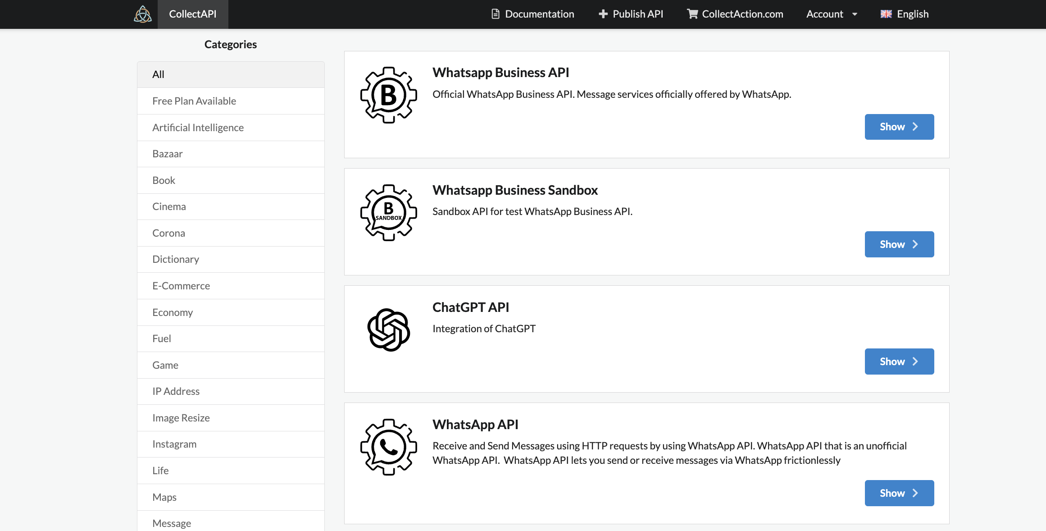Select the Instagram category
The width and height of the screenshot is (1046, 531).
(231, 444)
